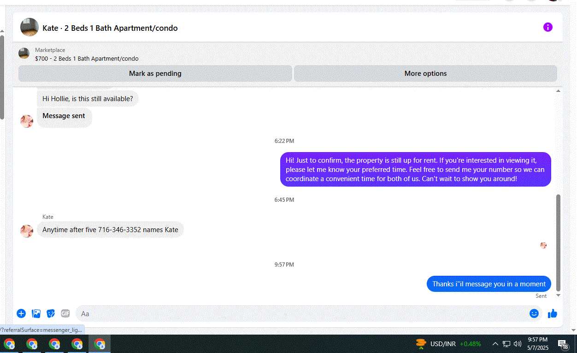
Task: Click Mark as pending button
Action: (155, 74)
